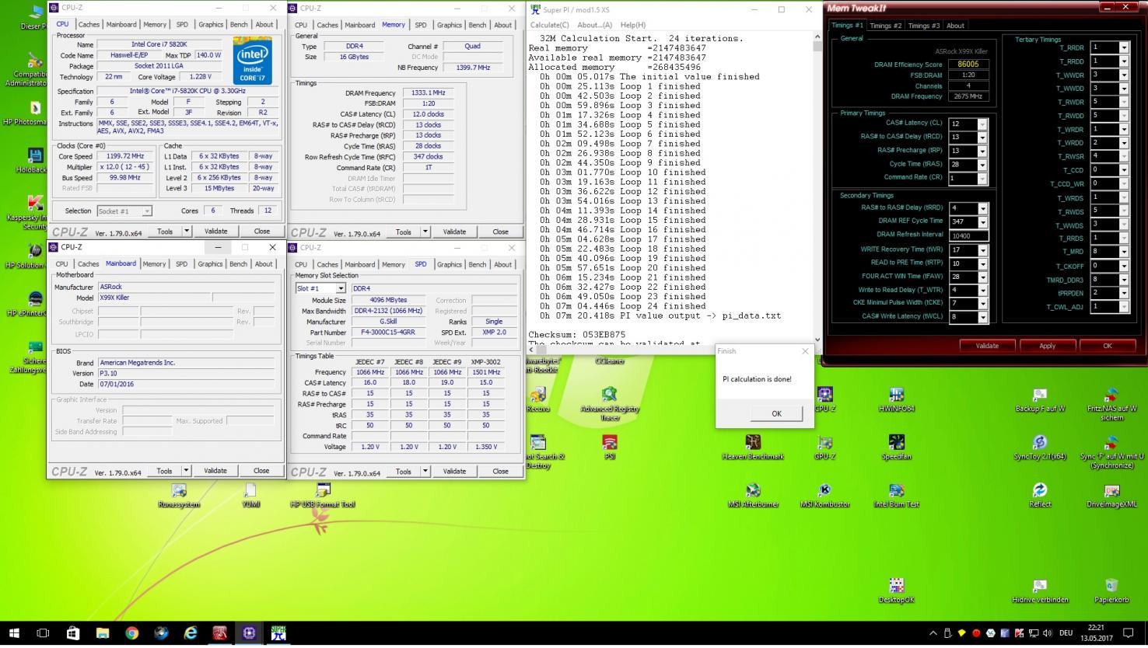Image resolution: width=1148 pixels, height=648 pixels.
Task: Open the Command Rate (CR) dropdown
Action: pyautogui.click(x=982, y=179)
